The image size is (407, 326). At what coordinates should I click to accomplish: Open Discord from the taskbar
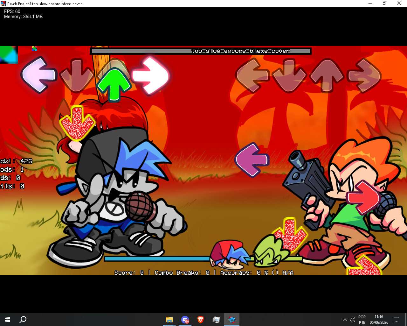[x=185, y=320]
